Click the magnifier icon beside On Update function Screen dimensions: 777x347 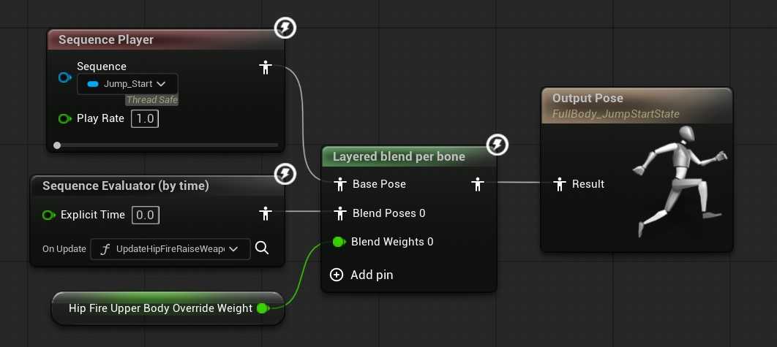coord(262,248)
